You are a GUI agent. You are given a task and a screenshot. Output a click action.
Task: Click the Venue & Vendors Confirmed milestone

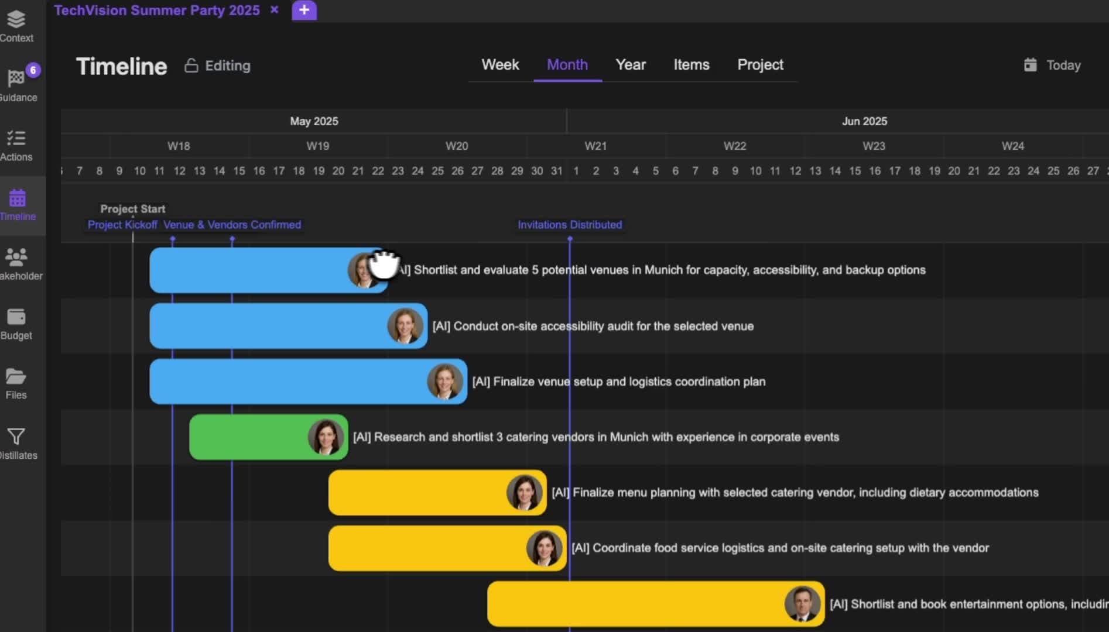point(232,225)
